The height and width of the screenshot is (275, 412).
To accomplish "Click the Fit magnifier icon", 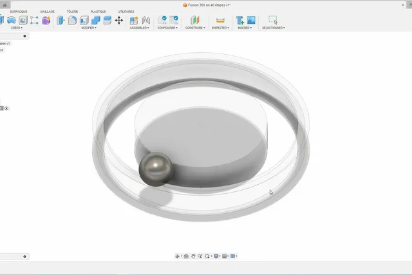I will [x=207, y=256].
